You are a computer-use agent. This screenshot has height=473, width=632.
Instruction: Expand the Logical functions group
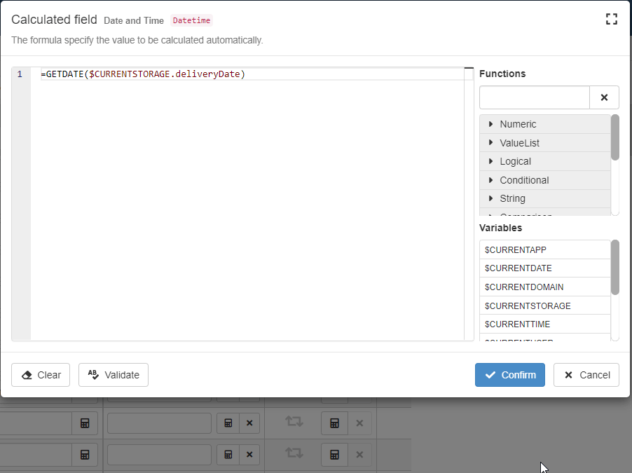point(515,161)
